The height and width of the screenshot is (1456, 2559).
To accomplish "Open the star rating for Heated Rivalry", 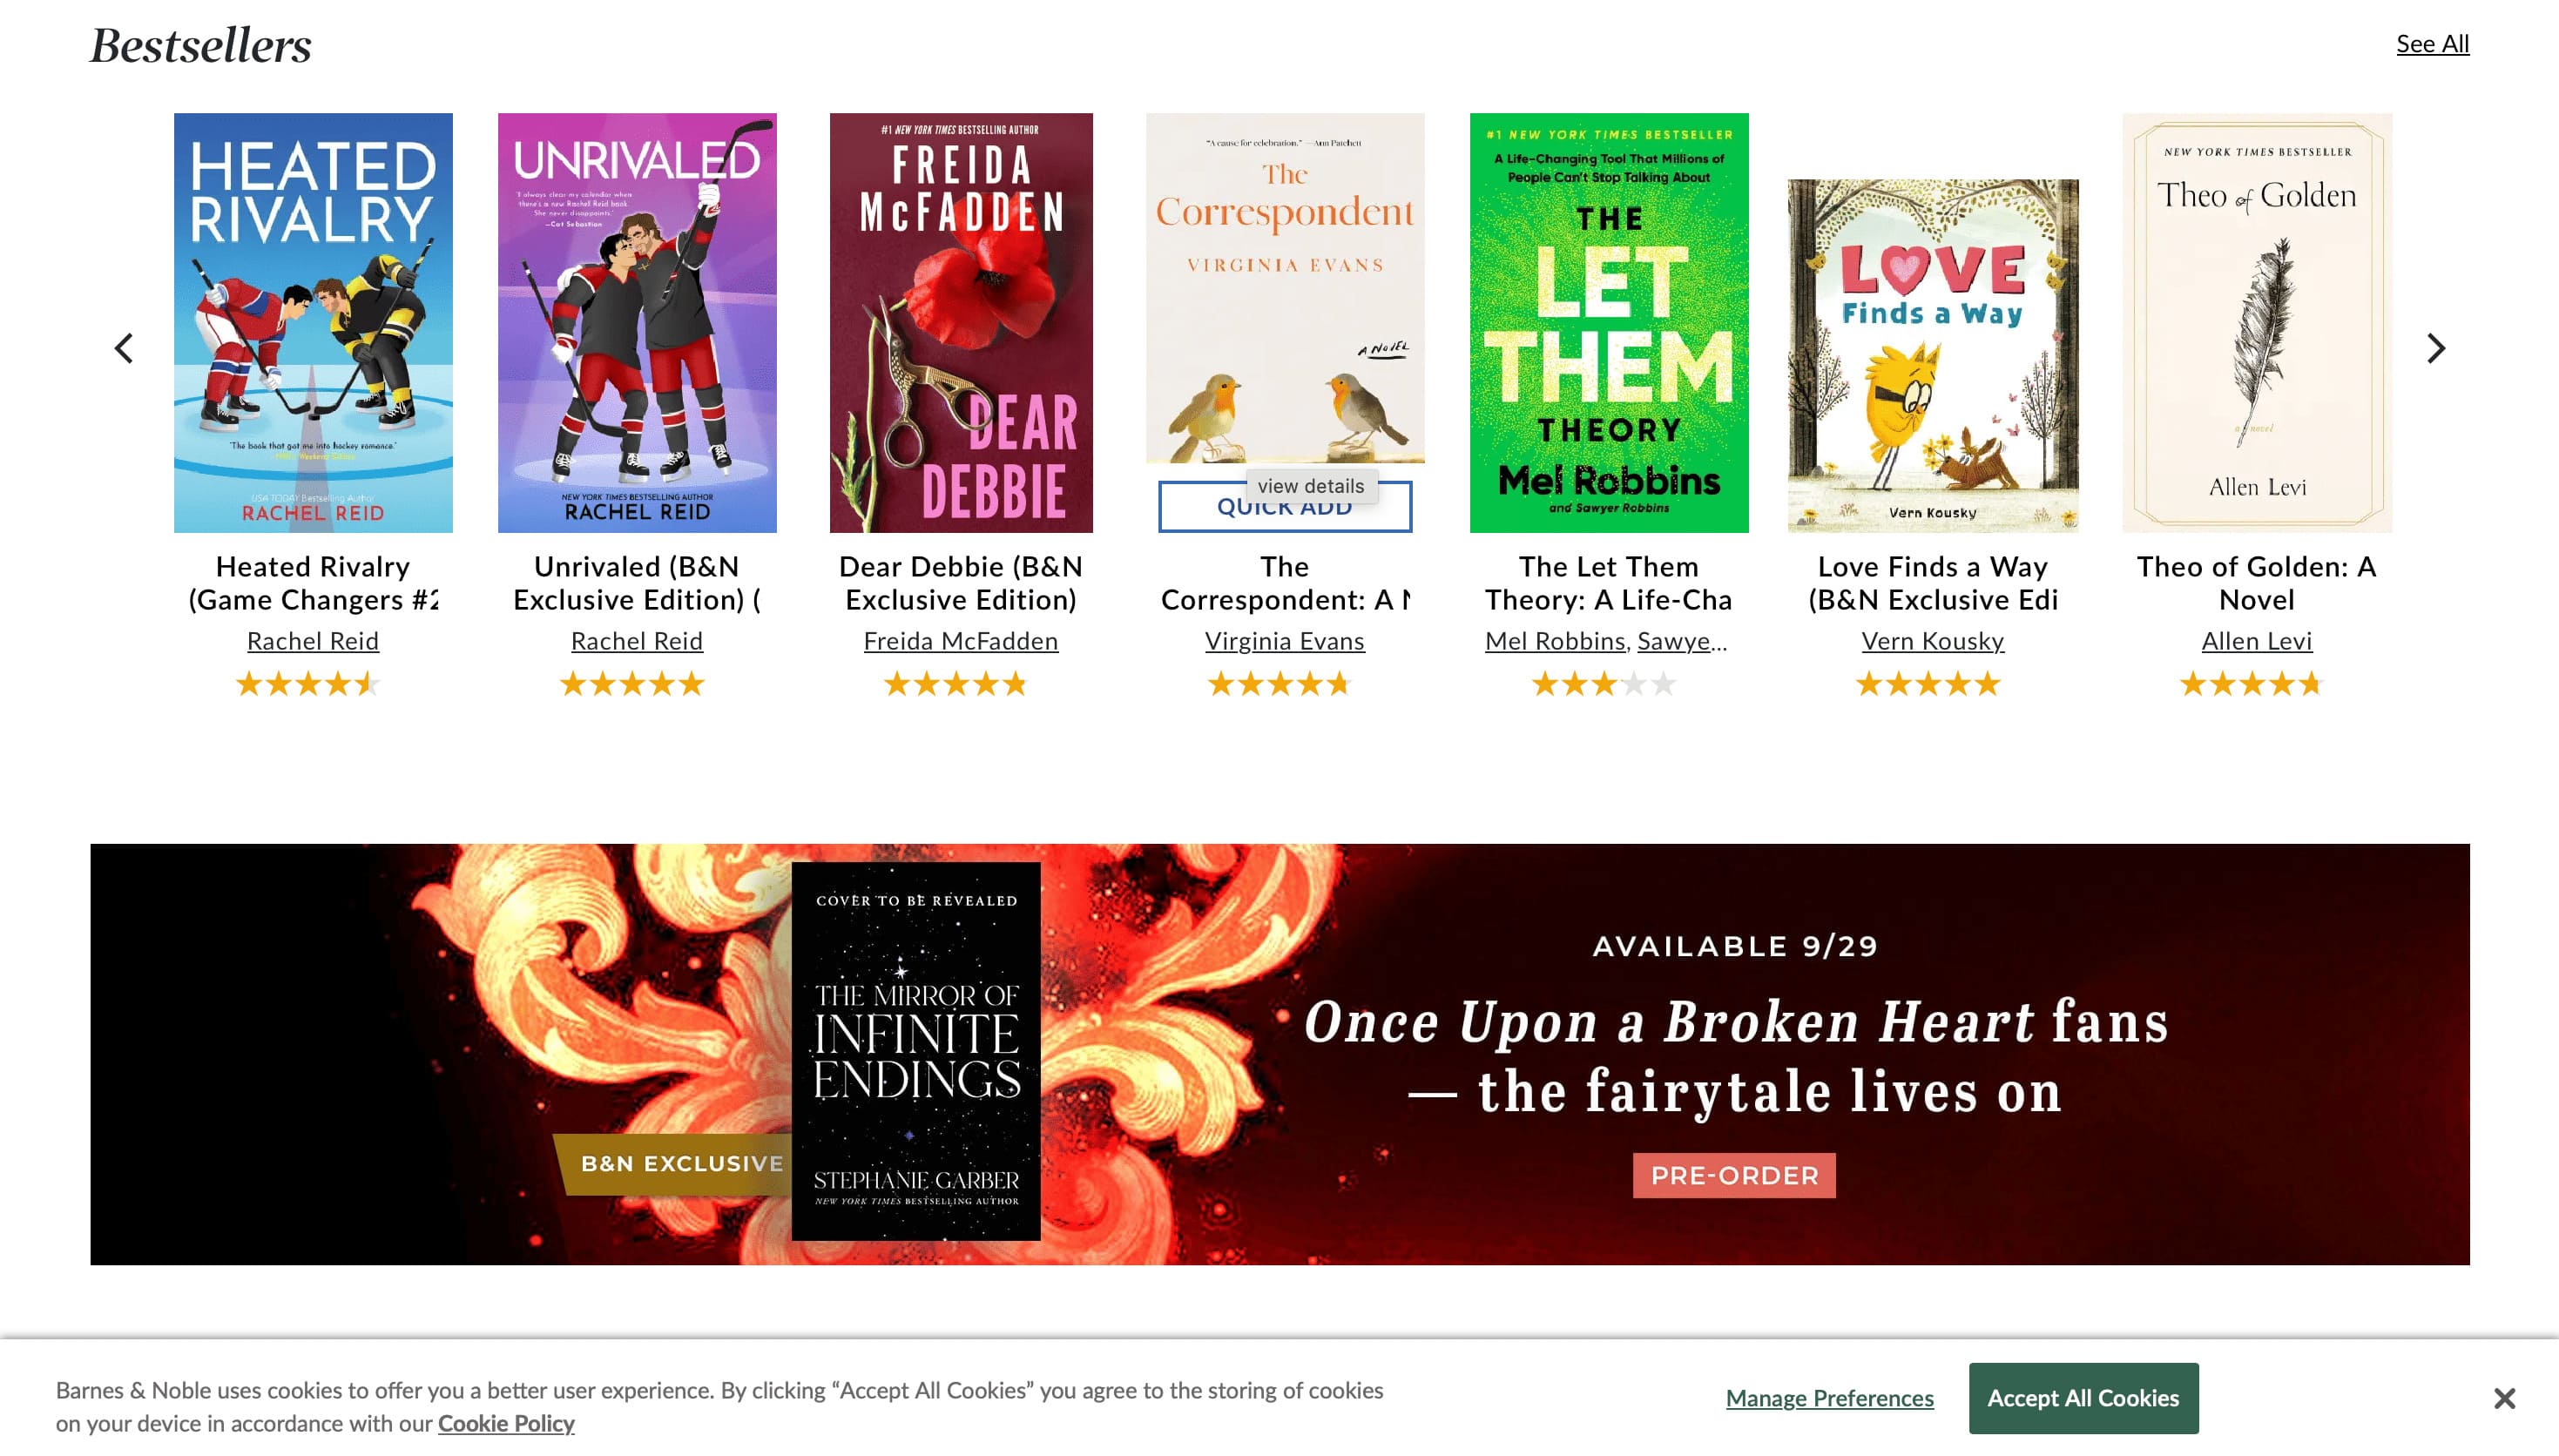I will click(308, 684).
